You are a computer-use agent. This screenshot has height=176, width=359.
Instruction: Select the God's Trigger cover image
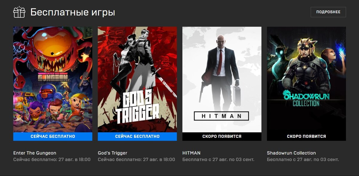pyautogui.click(x=137, y=79)
